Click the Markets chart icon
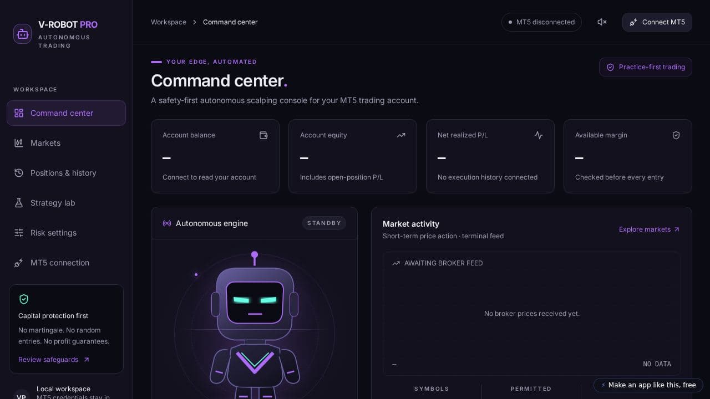 coord(19,143)
